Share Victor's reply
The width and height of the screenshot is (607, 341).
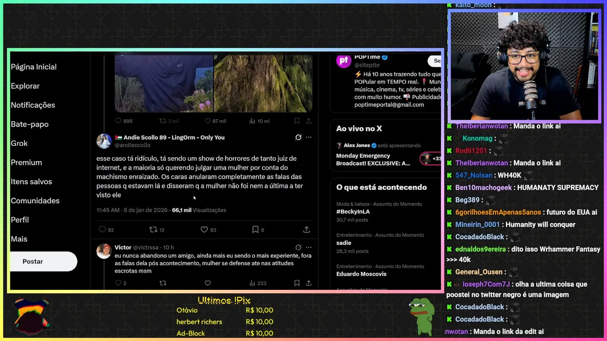click(309, 283)
